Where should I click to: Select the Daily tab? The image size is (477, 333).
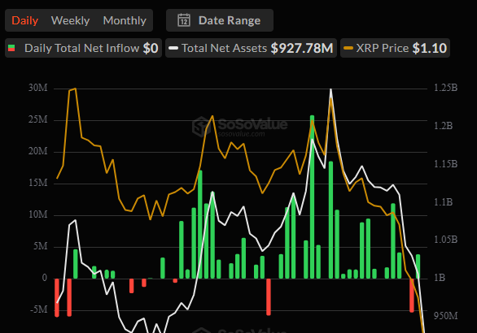click(25, 20)
